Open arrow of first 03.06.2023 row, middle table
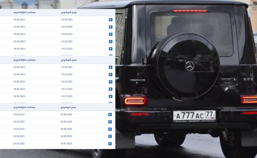The height and width of the screenshot is (158, 257). [x=111, y=67]
